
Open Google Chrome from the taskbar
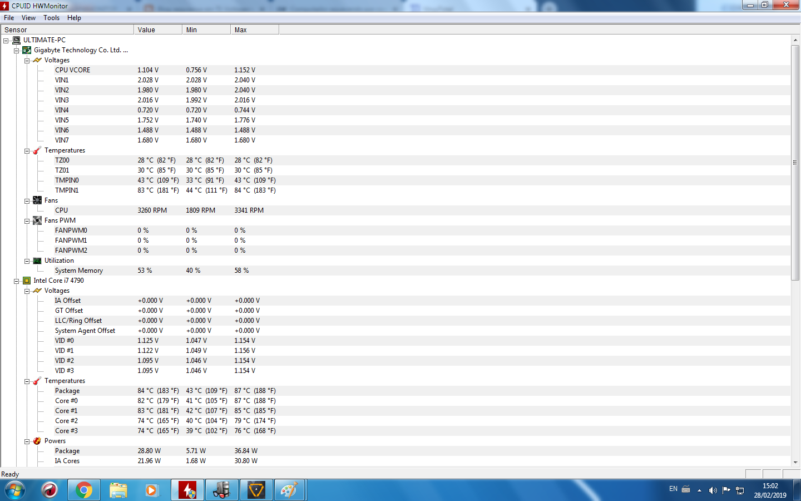84,490
